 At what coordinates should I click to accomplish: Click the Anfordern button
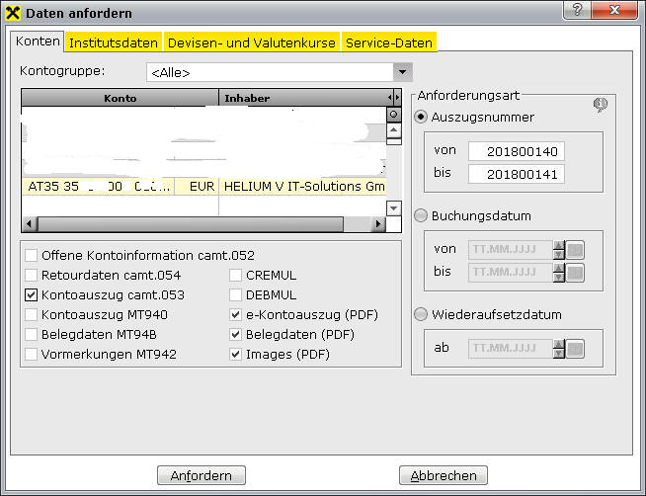(202, 475)
